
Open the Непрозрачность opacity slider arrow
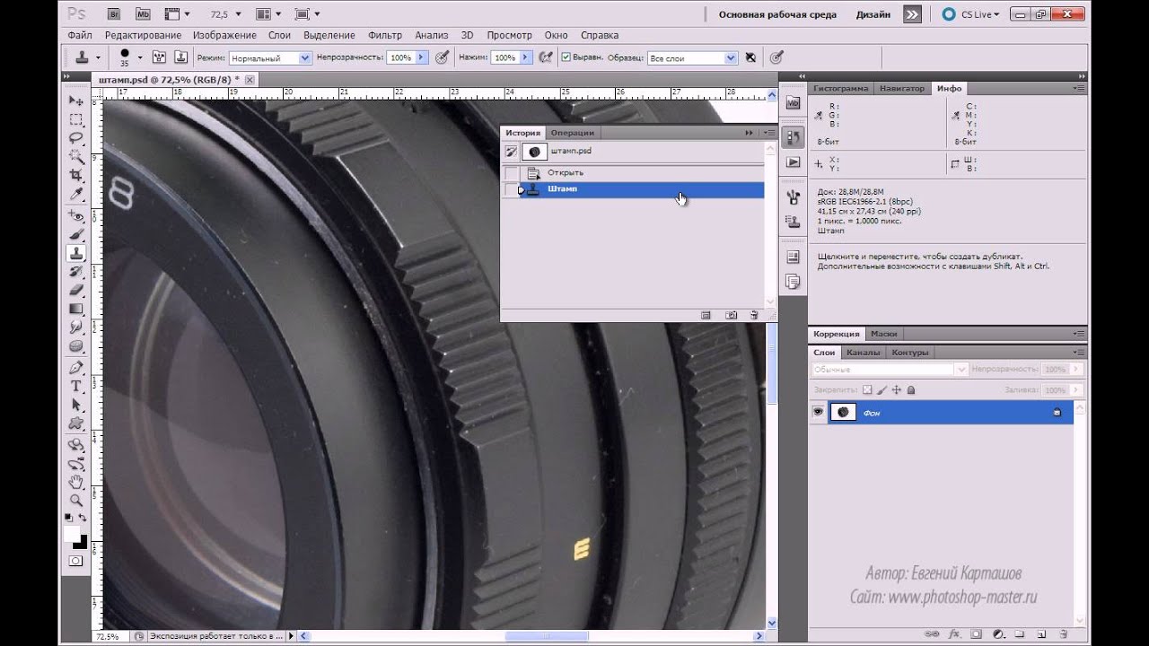coord(420,57)
